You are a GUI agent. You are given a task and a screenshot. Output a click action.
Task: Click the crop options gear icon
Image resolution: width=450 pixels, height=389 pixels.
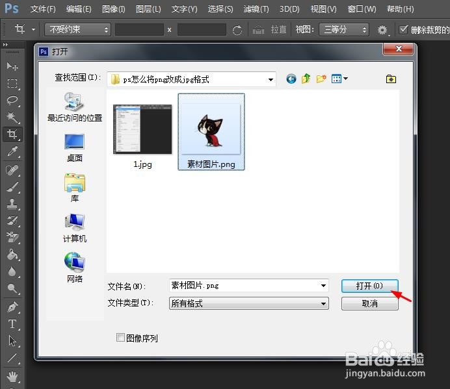point(382,30)
